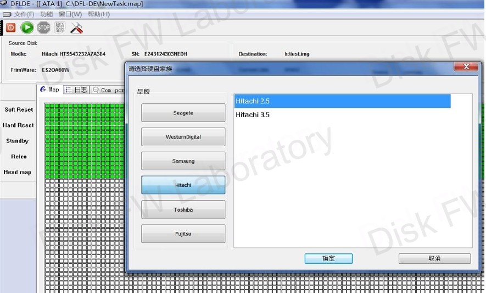Select the Hitachi brand button
The image size is (486, 293).
coord(183,185)
